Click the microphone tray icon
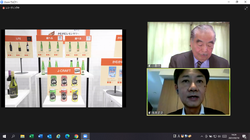250x140 pixels. (206, 136)
